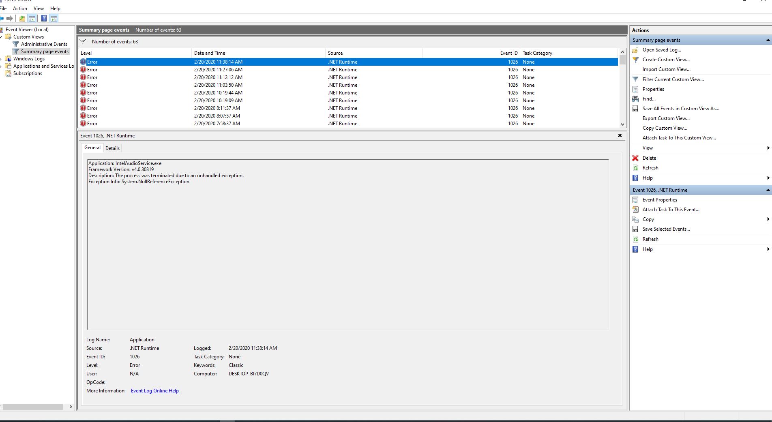Image resolution: width=772 pixels, height=422 pixels.
Task: Close the Event 1026 preview pane
Action: click(620, 135)
